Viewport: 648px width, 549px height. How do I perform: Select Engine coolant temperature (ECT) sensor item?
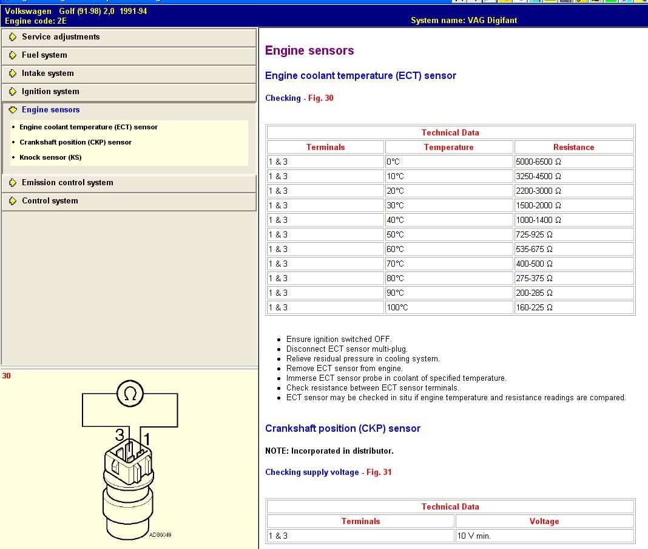89,127
